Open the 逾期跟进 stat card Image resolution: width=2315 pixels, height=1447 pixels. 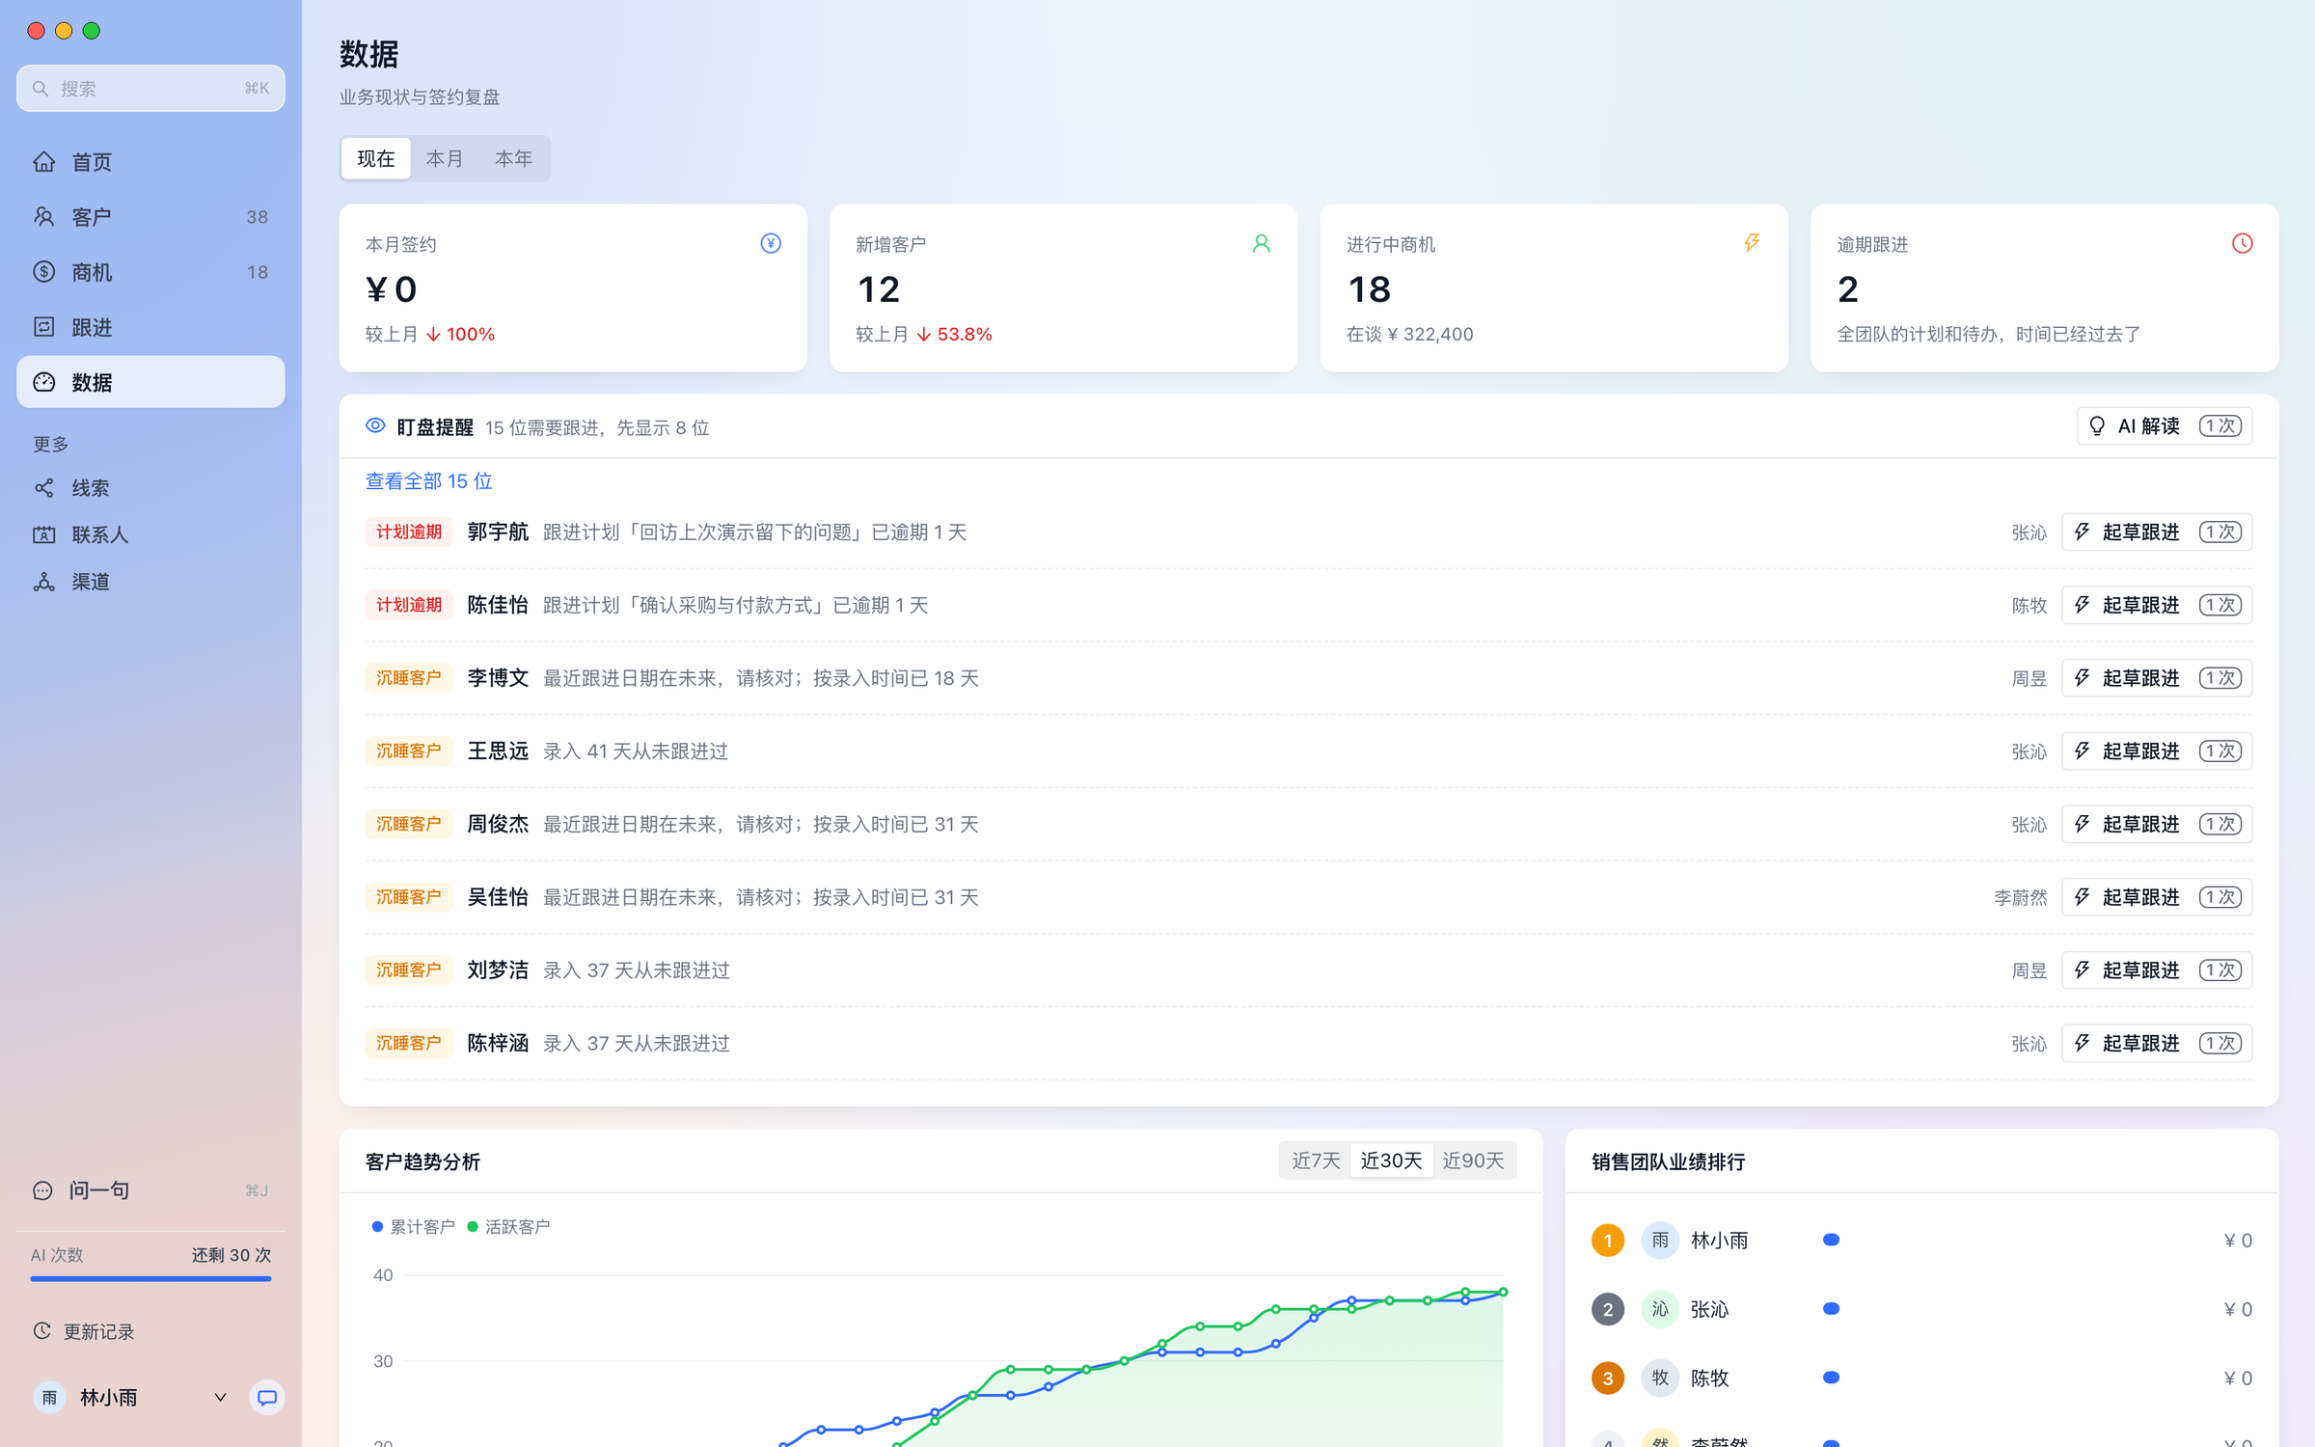pos(2044,287)
